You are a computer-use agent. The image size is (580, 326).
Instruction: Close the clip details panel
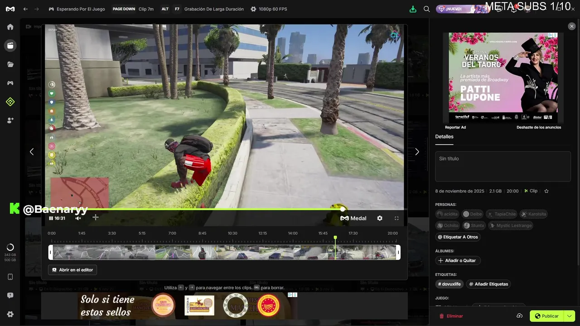tap(572, 27)
